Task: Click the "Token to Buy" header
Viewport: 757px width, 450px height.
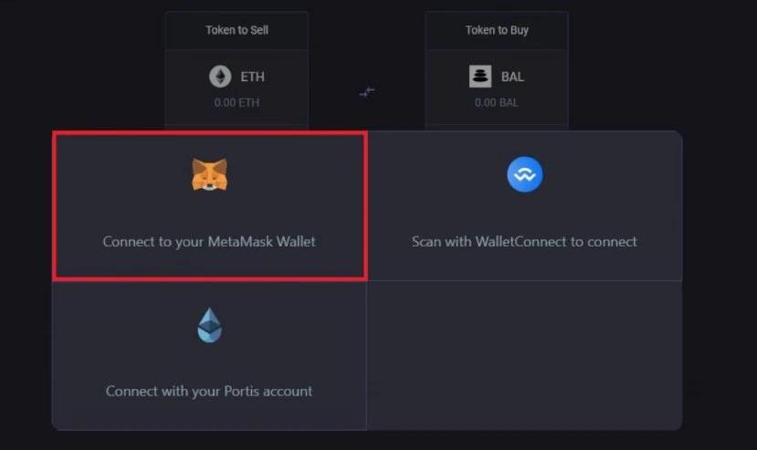Action: pyautogui.click(x=497, y=30)
